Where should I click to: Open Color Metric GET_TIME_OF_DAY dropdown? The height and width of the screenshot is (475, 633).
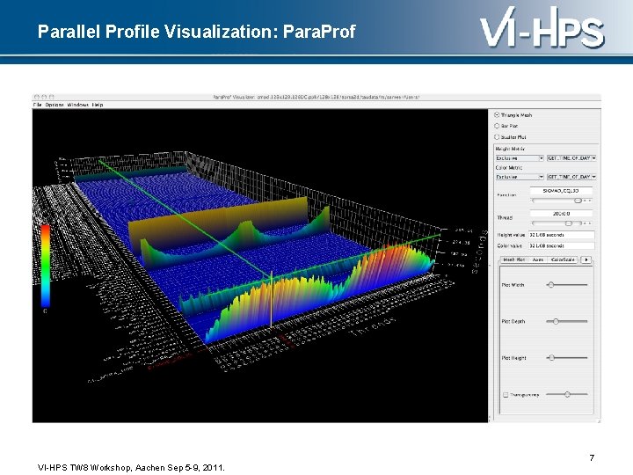571,177
